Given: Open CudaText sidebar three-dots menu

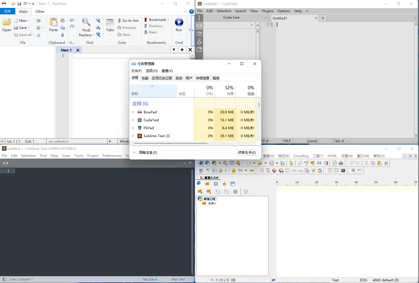Looking at the screenshot, I should [199, 18].
